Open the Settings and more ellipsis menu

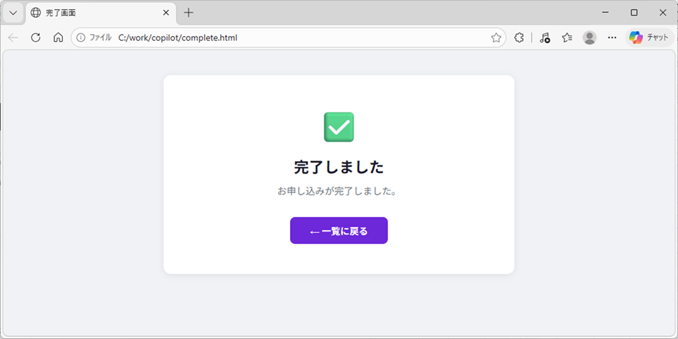[612, 38]
